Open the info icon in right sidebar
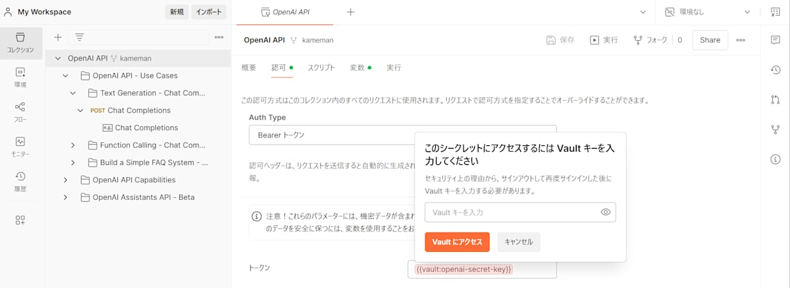790x288 pixels. tap(776, 159)
